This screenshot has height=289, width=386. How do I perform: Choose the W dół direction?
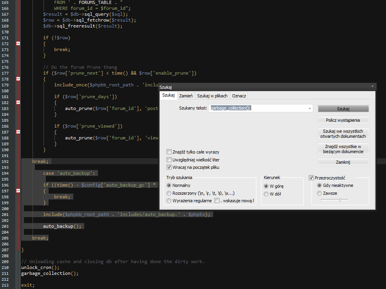point(266,194)
